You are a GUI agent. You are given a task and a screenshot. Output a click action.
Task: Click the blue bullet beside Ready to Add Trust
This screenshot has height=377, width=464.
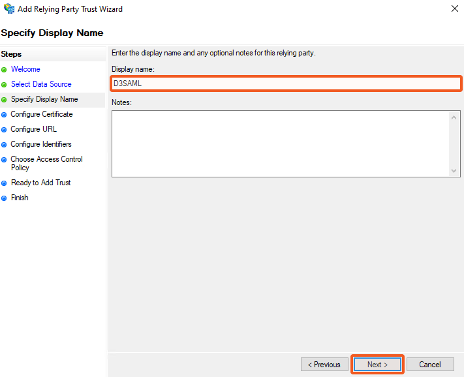pos(4,183)
